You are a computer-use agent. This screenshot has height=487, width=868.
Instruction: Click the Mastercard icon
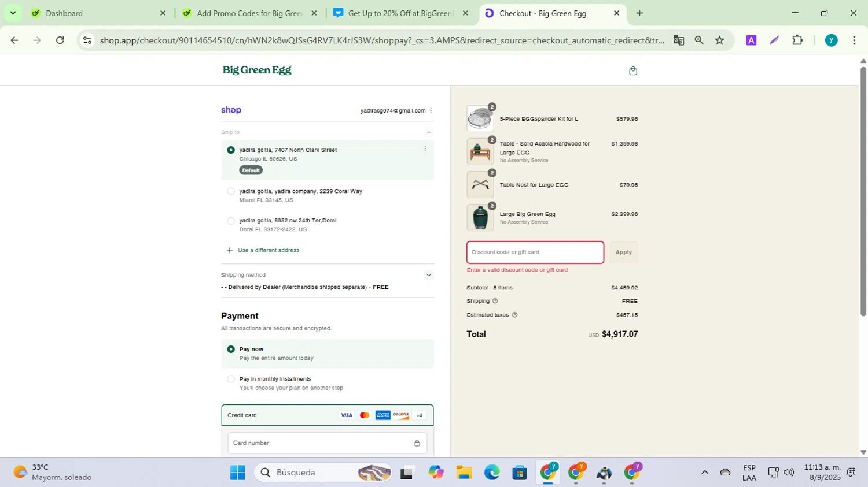coord(365,415)
